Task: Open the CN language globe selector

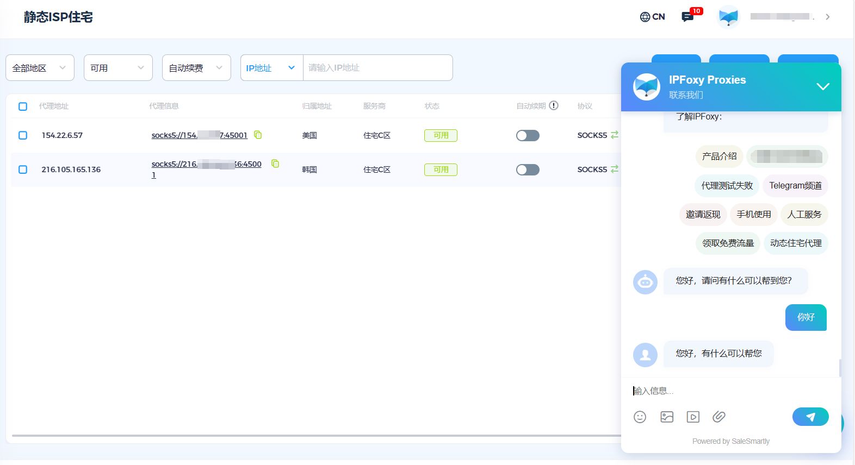Action: click(652, 17)
